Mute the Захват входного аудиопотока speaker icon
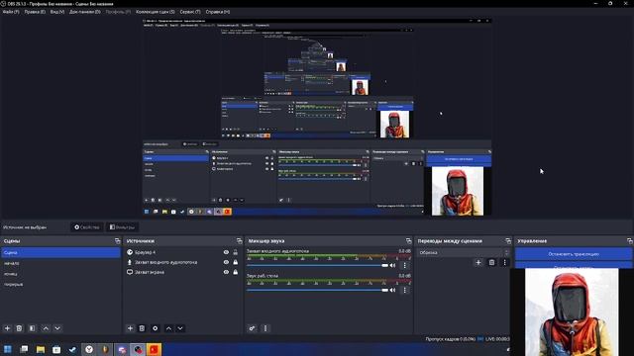The height and width of the screenshot is (356, 634). pyautogui.click(x=392, y=265)
